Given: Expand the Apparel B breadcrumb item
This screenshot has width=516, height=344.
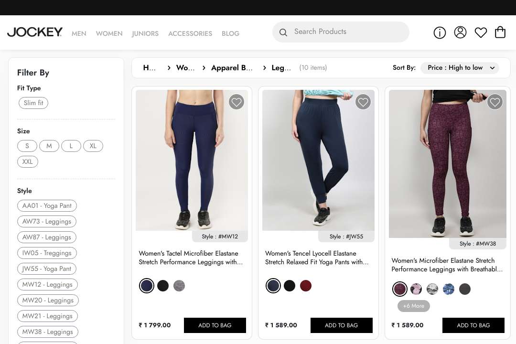Looking at the screenshot, I should coord(232,68).
